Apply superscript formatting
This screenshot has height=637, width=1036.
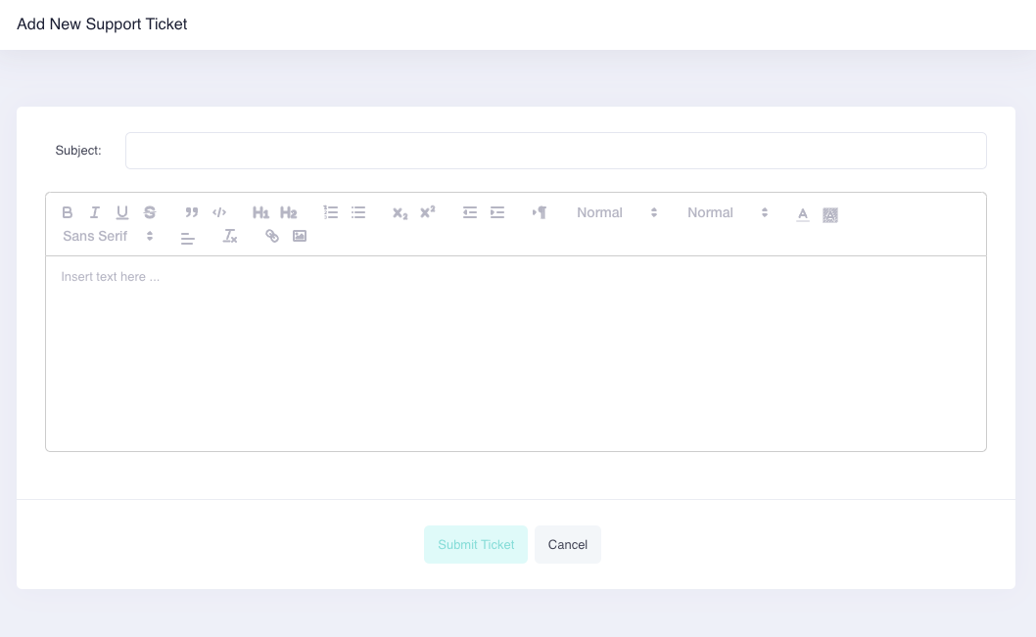pyautogui.click(x=426, y=212)
